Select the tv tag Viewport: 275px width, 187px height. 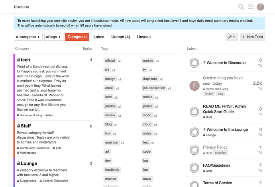144,70
